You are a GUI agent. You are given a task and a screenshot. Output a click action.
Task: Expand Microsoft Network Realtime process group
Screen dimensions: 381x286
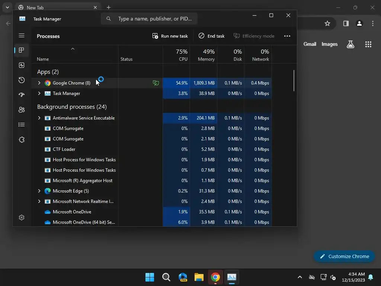(x=39, y=201)
